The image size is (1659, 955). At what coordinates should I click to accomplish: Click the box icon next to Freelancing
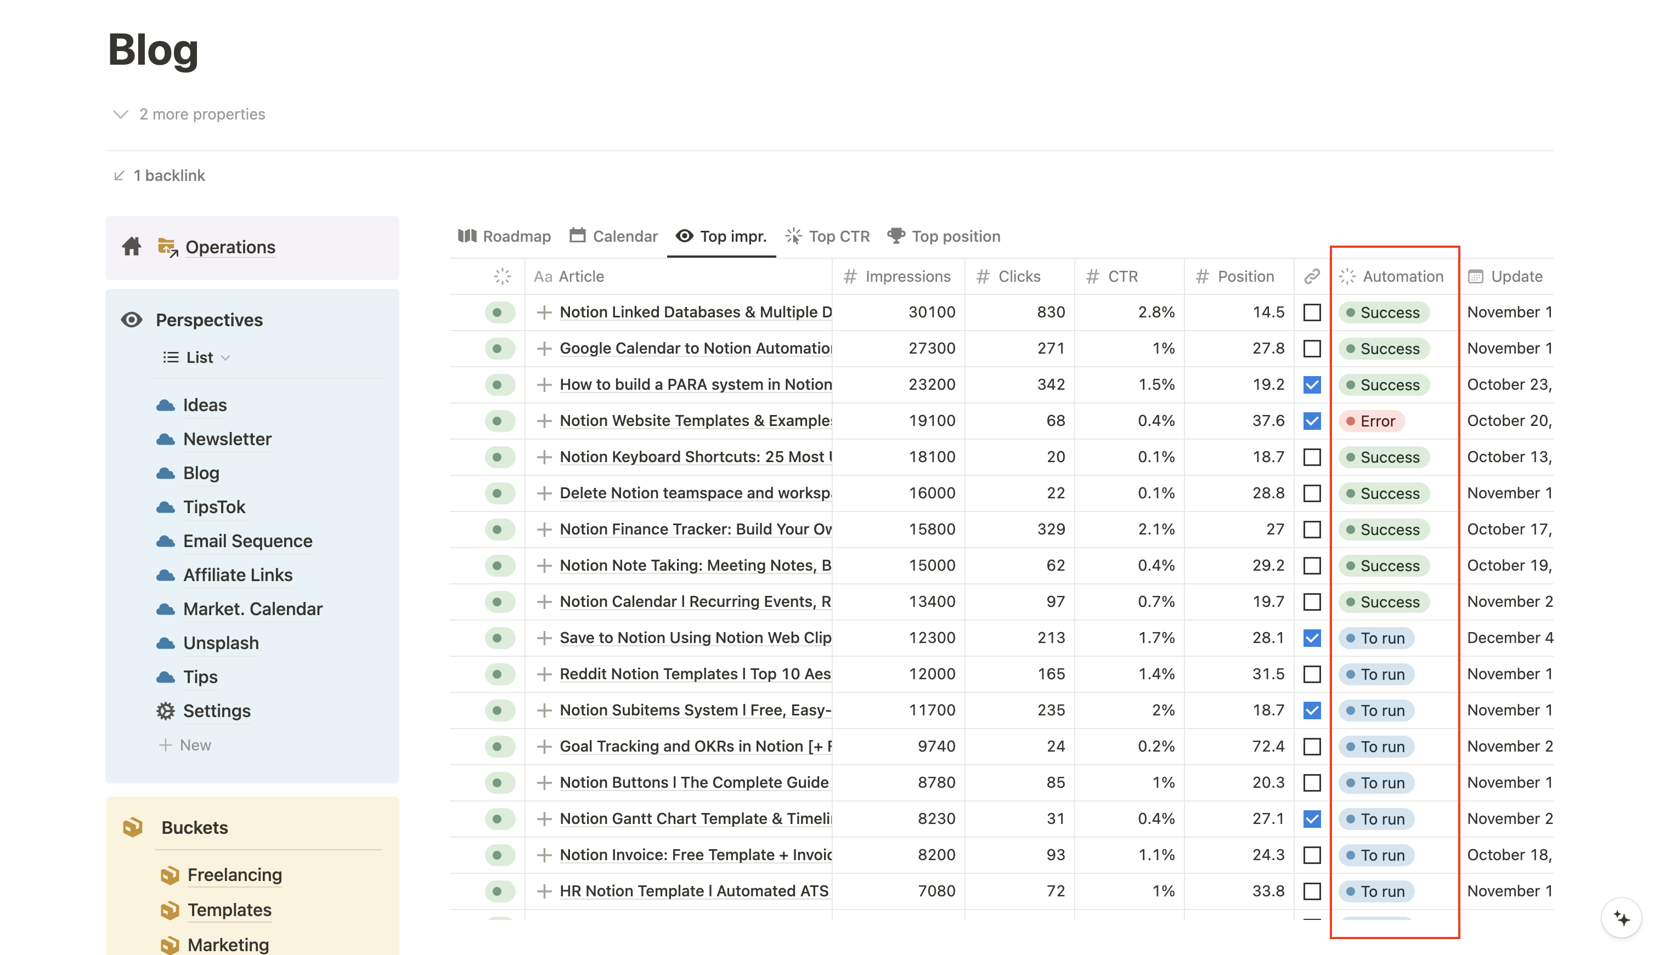[x=170, y=875]
